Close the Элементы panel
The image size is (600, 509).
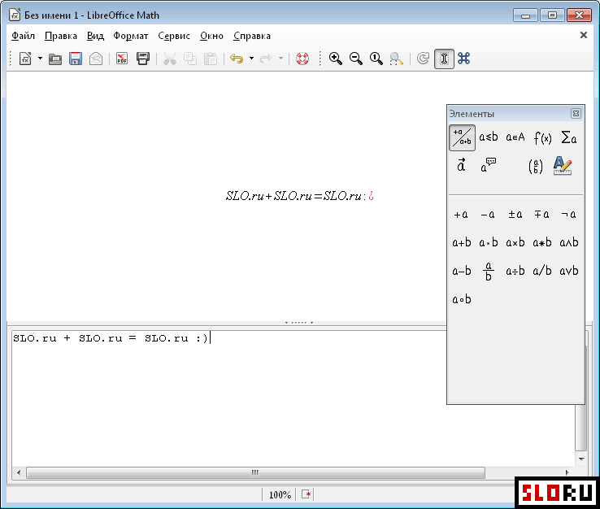[576, 113]
